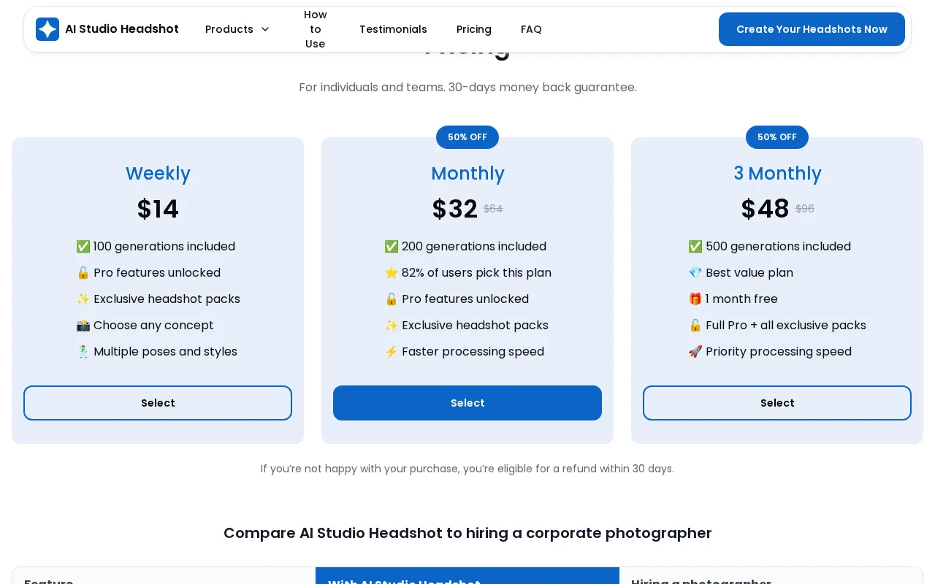Click the camera icon beside Choose any concept
The width and height of the screenshot is (935, 584).
coord(83,326)
